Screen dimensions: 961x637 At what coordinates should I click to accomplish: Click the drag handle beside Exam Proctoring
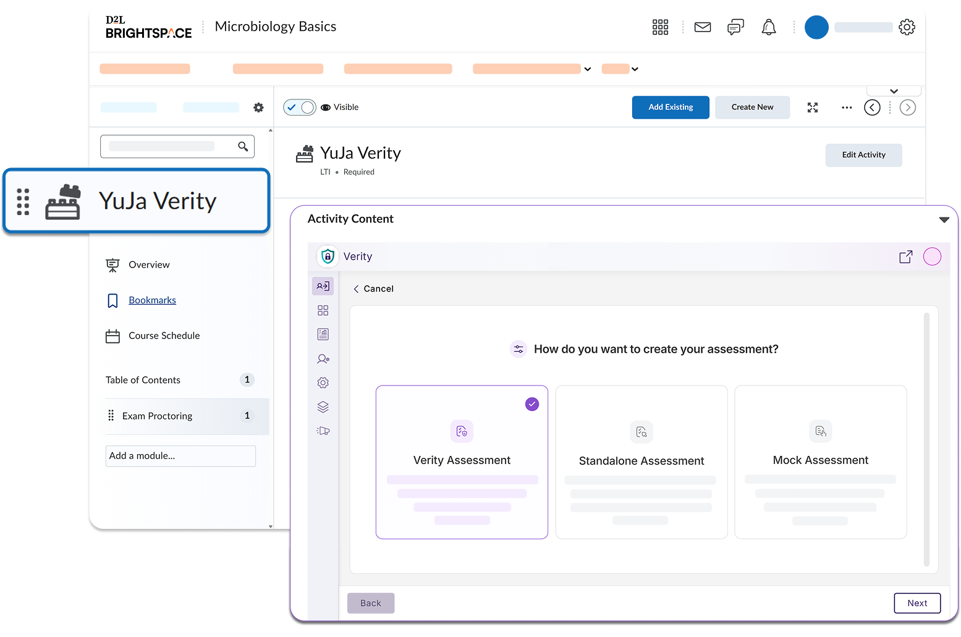tap(111, 416)
